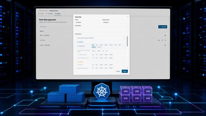
Task: Open the Bindings tab
Action: (49, 13)
